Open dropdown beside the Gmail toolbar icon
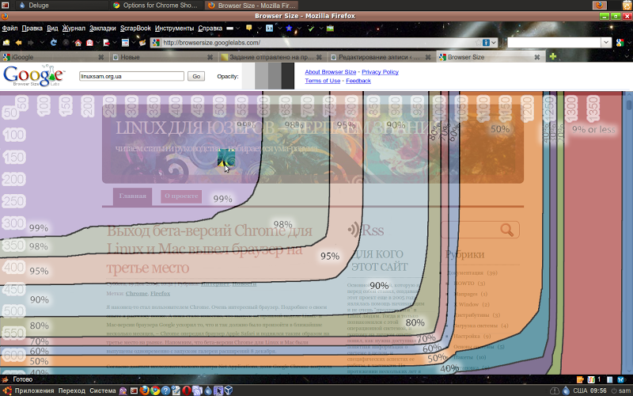This screenshot has width=633, height=396. [97, 43]
